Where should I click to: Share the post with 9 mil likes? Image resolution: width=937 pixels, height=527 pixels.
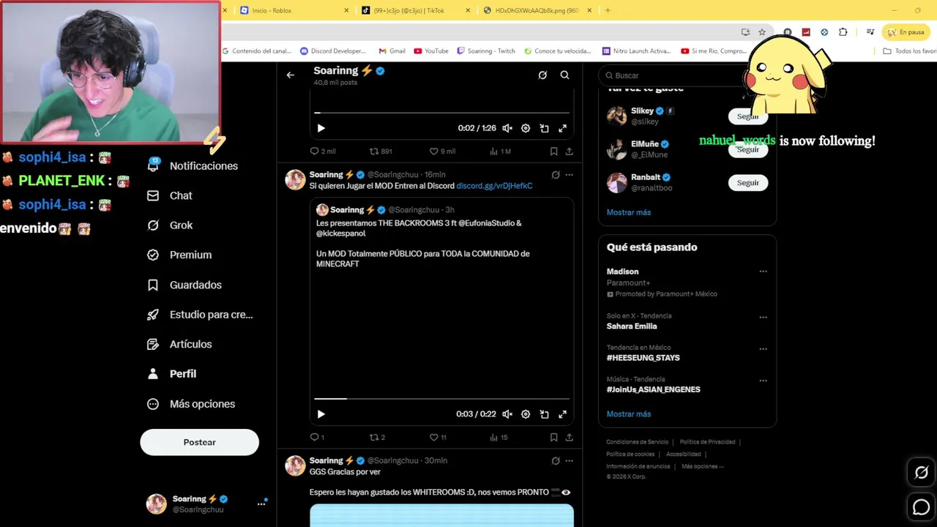[x=569, y=152]
